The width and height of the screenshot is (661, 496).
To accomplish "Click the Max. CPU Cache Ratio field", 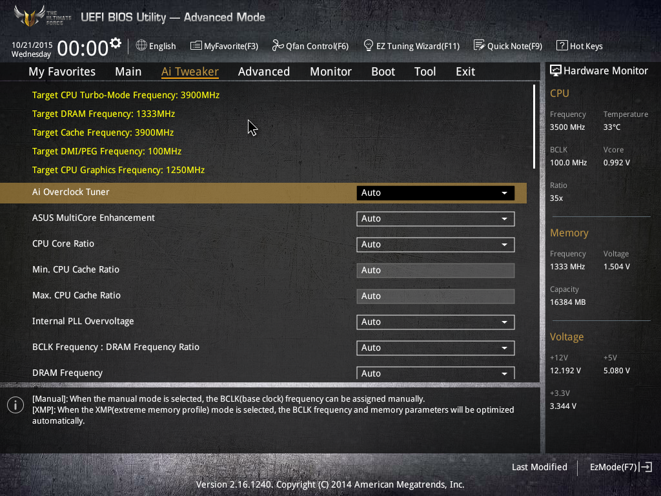I will (436, 296).
